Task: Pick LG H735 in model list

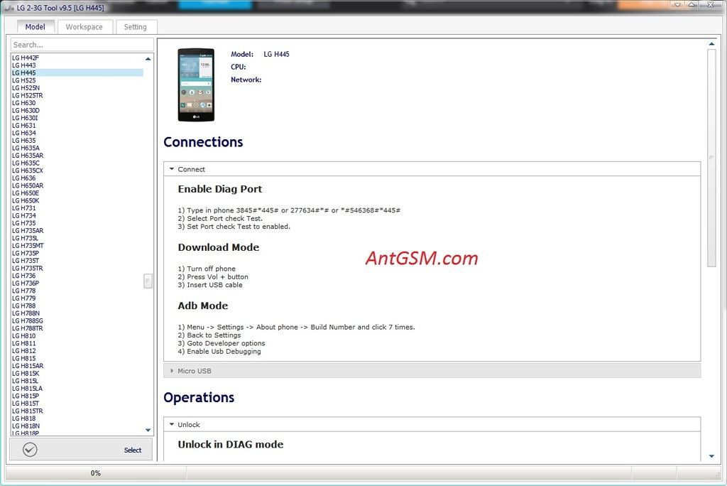Action: pyautogui.click(x=24, y=223)
